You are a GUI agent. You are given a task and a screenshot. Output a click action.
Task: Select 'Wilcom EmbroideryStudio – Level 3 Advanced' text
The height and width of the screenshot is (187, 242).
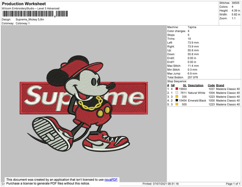click(x=31, y=8)
